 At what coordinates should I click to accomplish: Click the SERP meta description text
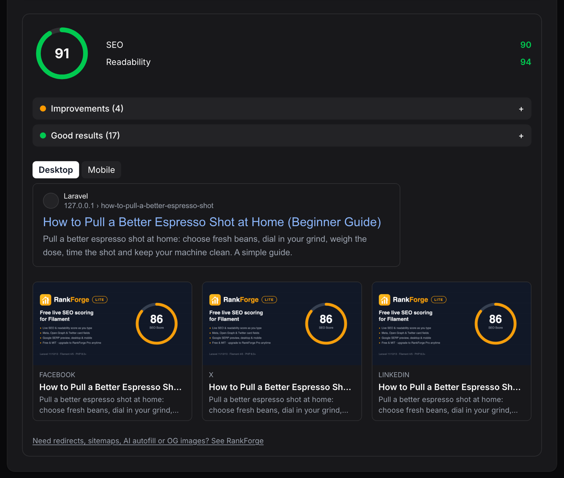(205, 246)
